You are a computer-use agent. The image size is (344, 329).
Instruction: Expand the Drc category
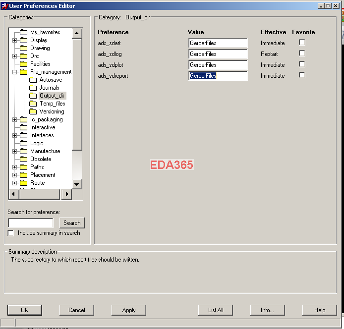14,56
